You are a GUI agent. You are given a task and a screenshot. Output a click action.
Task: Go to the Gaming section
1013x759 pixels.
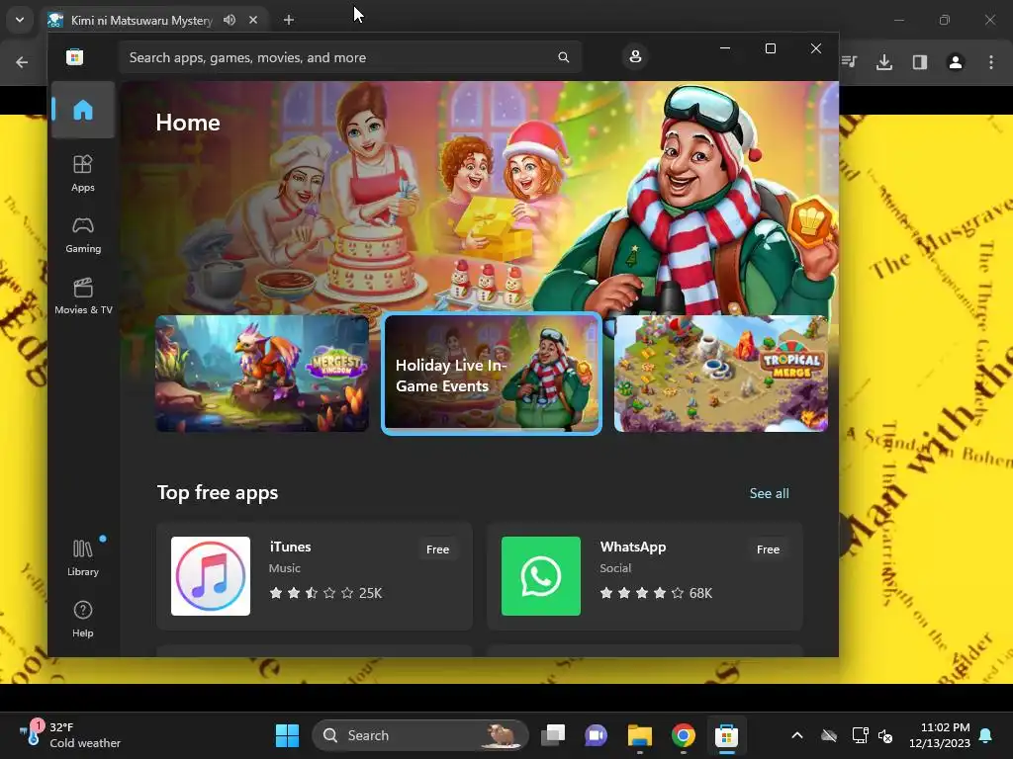click(x=83, y=235)
